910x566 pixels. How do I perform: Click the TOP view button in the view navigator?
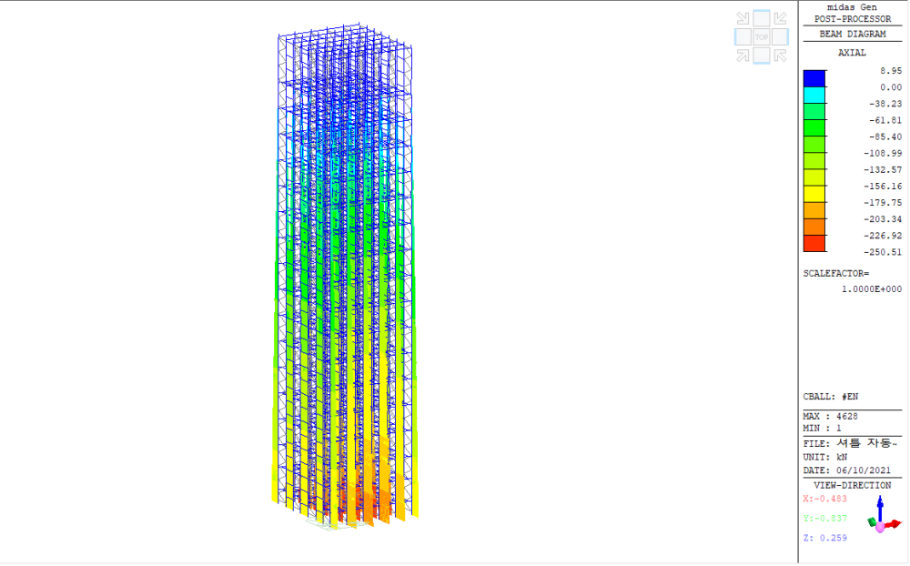(762, 37)
